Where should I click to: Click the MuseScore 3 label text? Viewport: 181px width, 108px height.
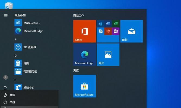pyautogui.click(x=32, y=23)
